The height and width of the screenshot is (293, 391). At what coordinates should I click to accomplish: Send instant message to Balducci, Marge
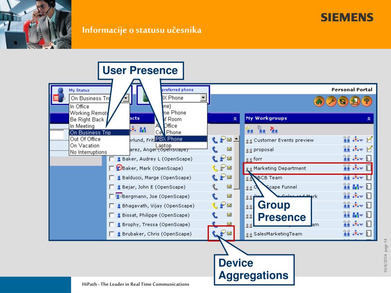pyautogui.click(x=223, y=177)
